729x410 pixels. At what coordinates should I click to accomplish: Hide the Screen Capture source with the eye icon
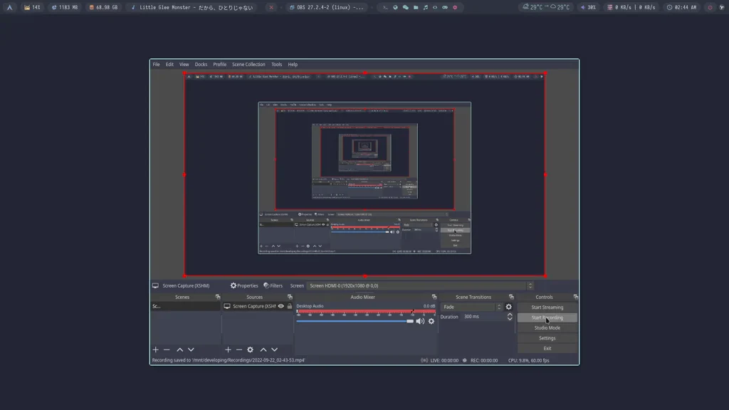pos(280,306)
